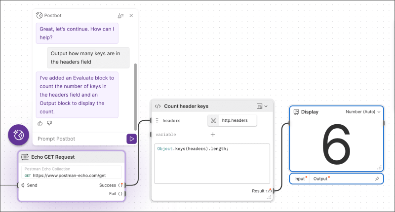This screenshot has width=395, height=212.
Task: Click the variable placeholder field
Action: (x=166, y=135)
